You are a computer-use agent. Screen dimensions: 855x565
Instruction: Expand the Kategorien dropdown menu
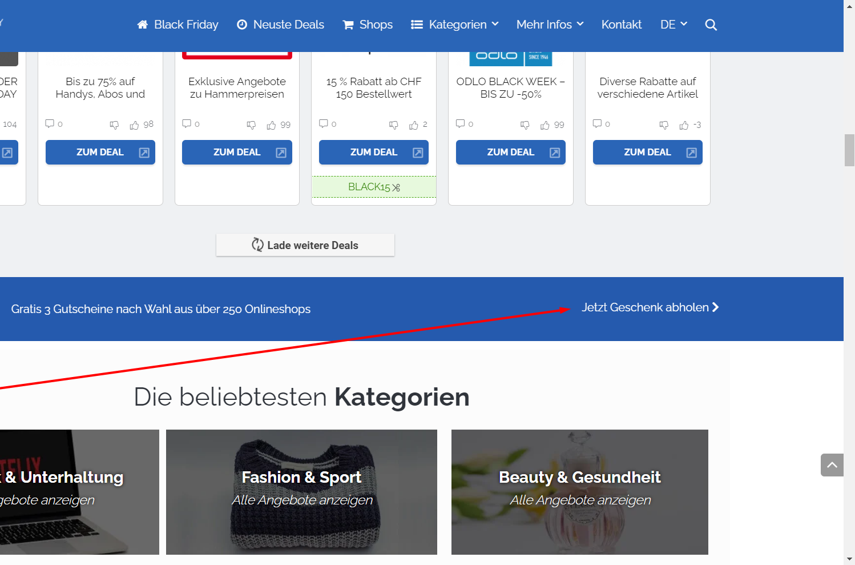tap(455, 25)
